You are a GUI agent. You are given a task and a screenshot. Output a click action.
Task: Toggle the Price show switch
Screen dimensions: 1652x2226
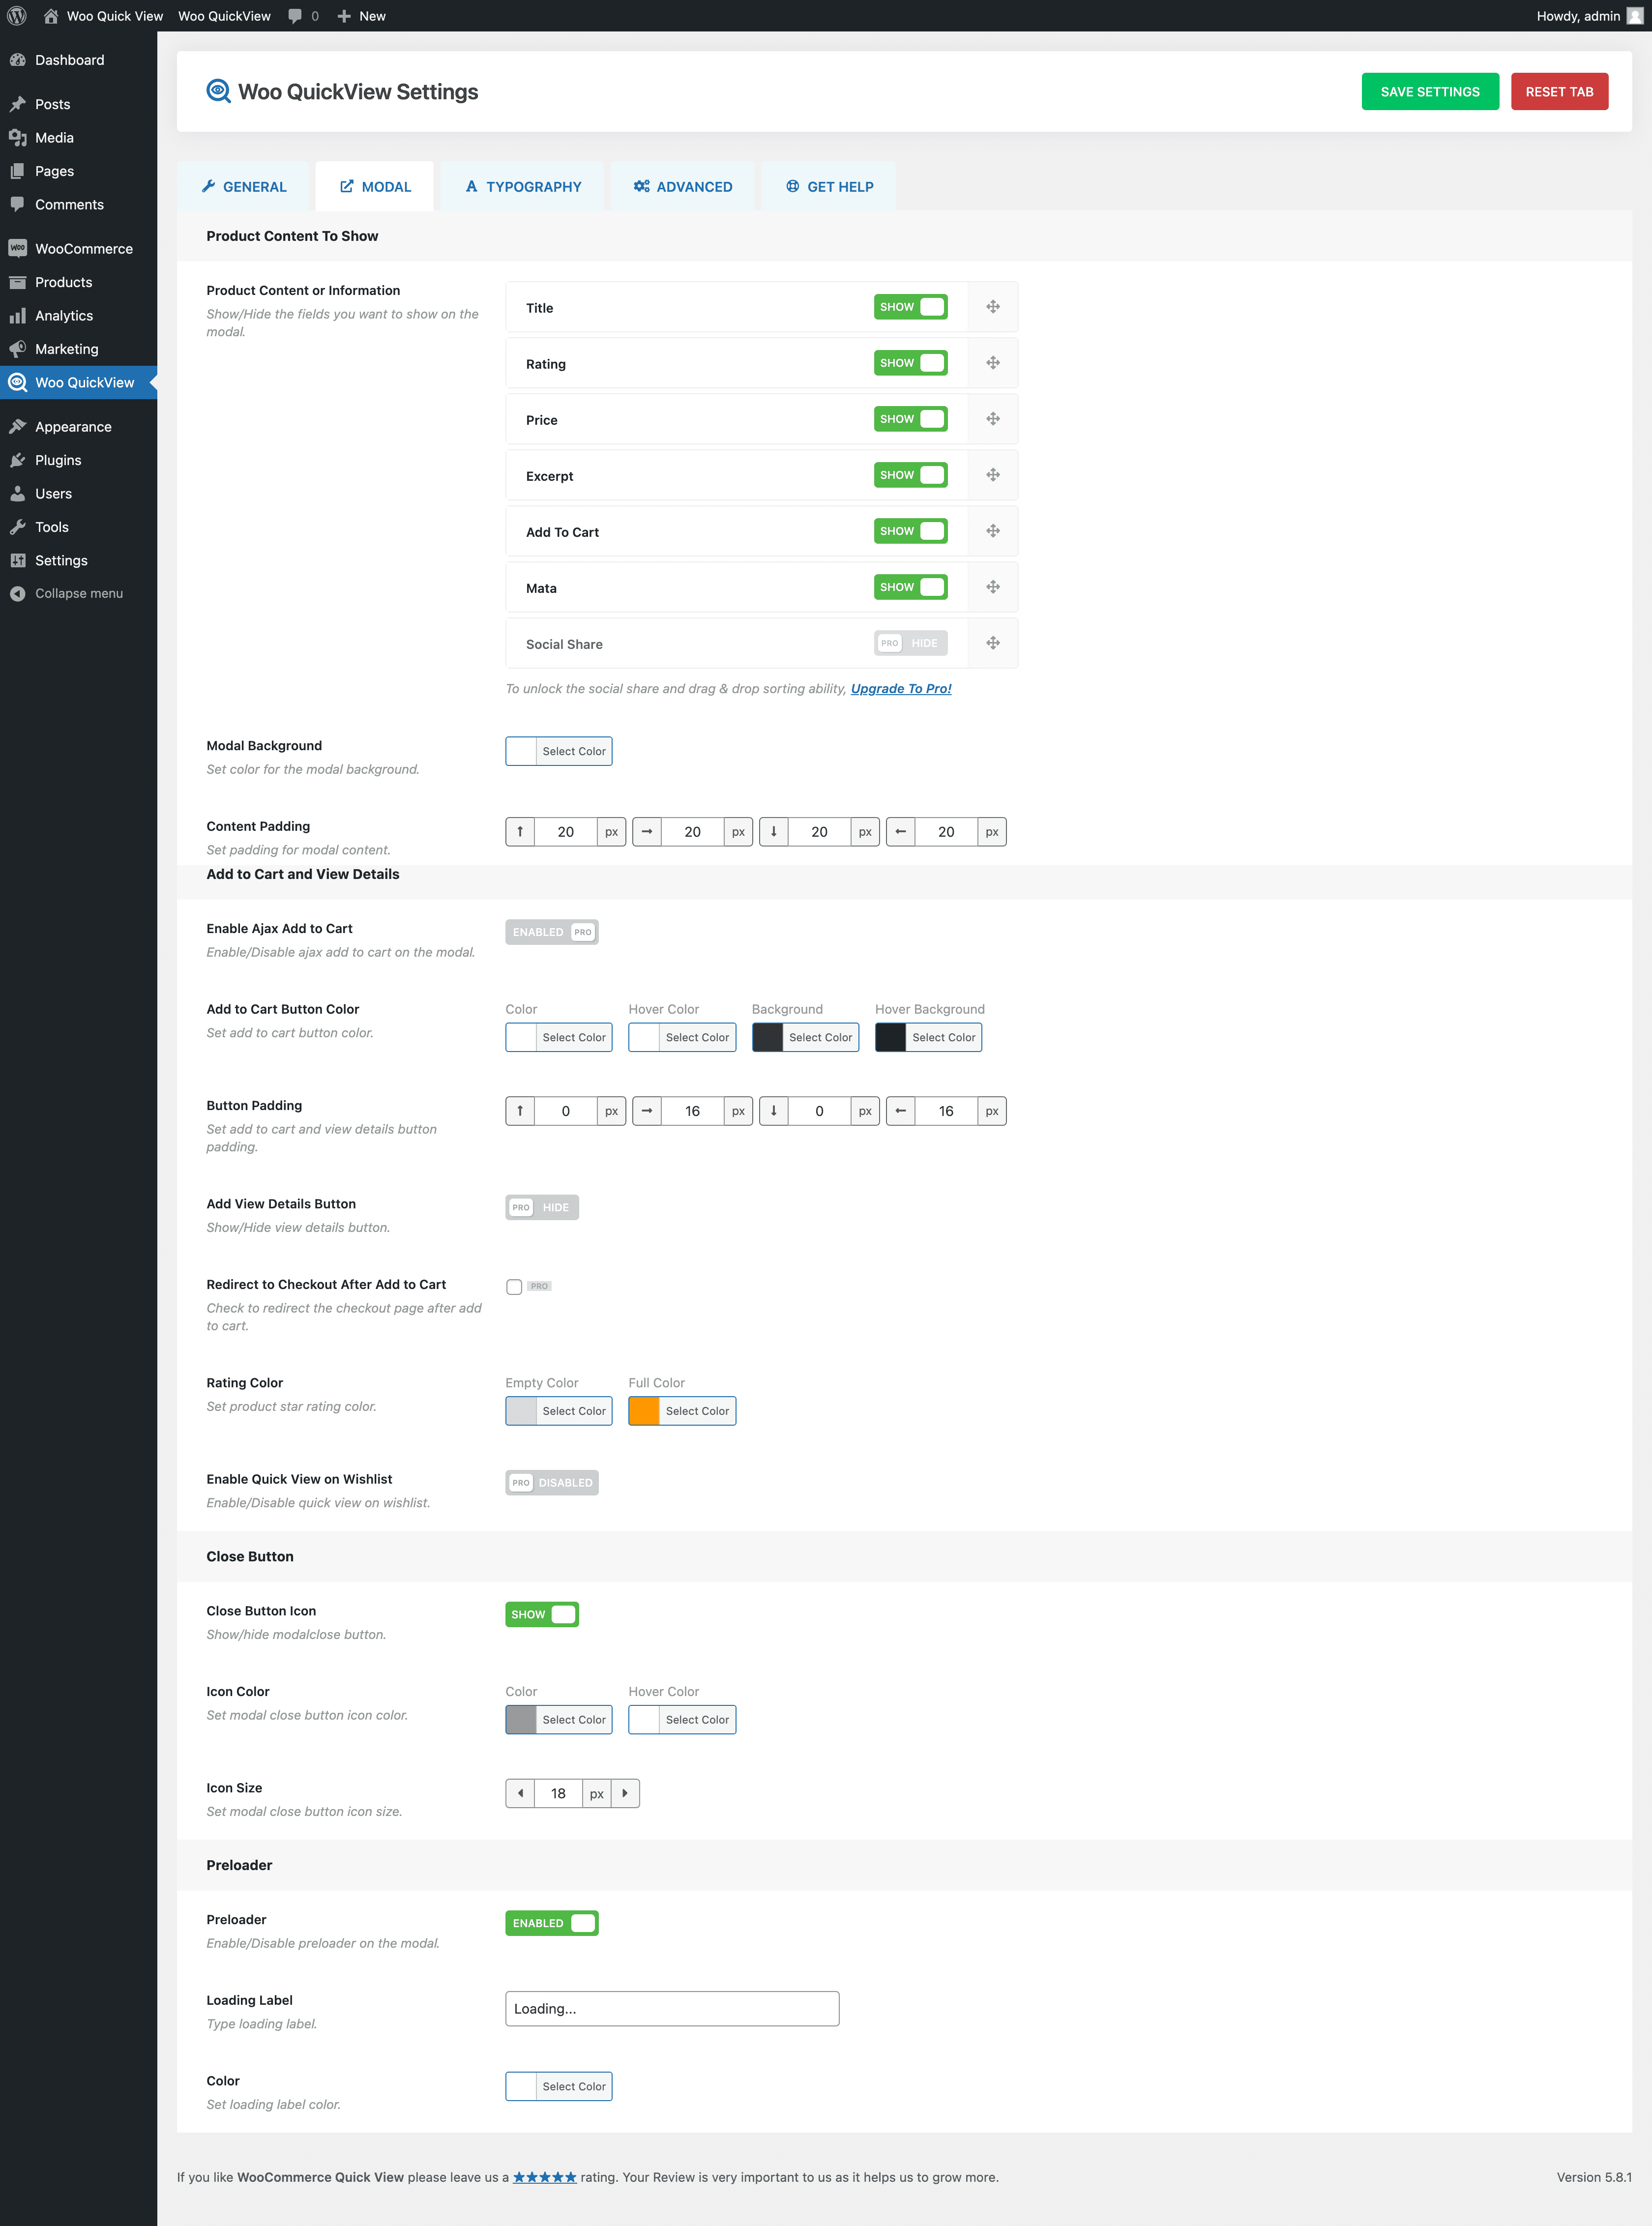click(x=910, y=419)
